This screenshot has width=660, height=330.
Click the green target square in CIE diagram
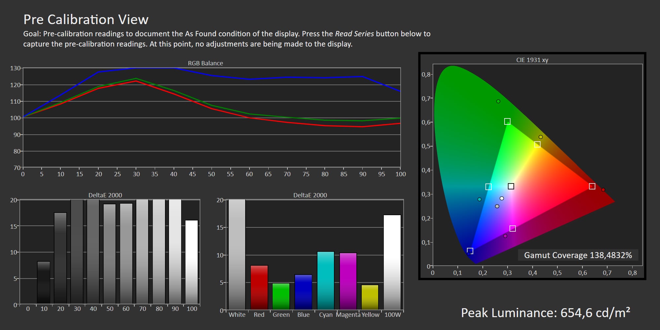tap(507, 121)
